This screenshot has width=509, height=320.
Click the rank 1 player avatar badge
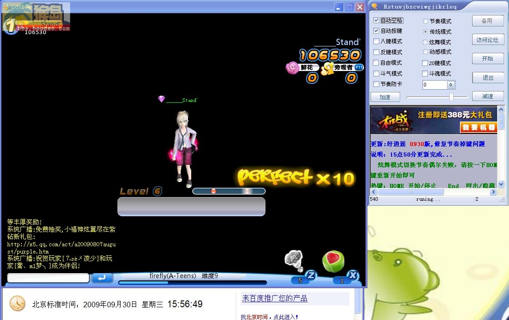10,25
